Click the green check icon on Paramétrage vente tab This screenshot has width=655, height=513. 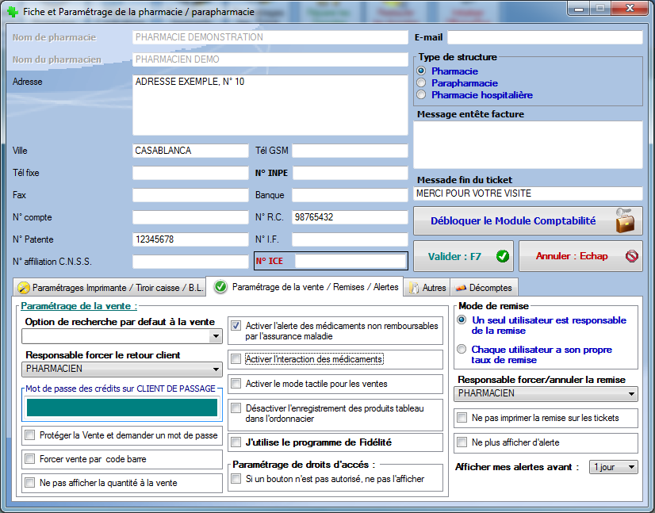(x=220, y=287)
